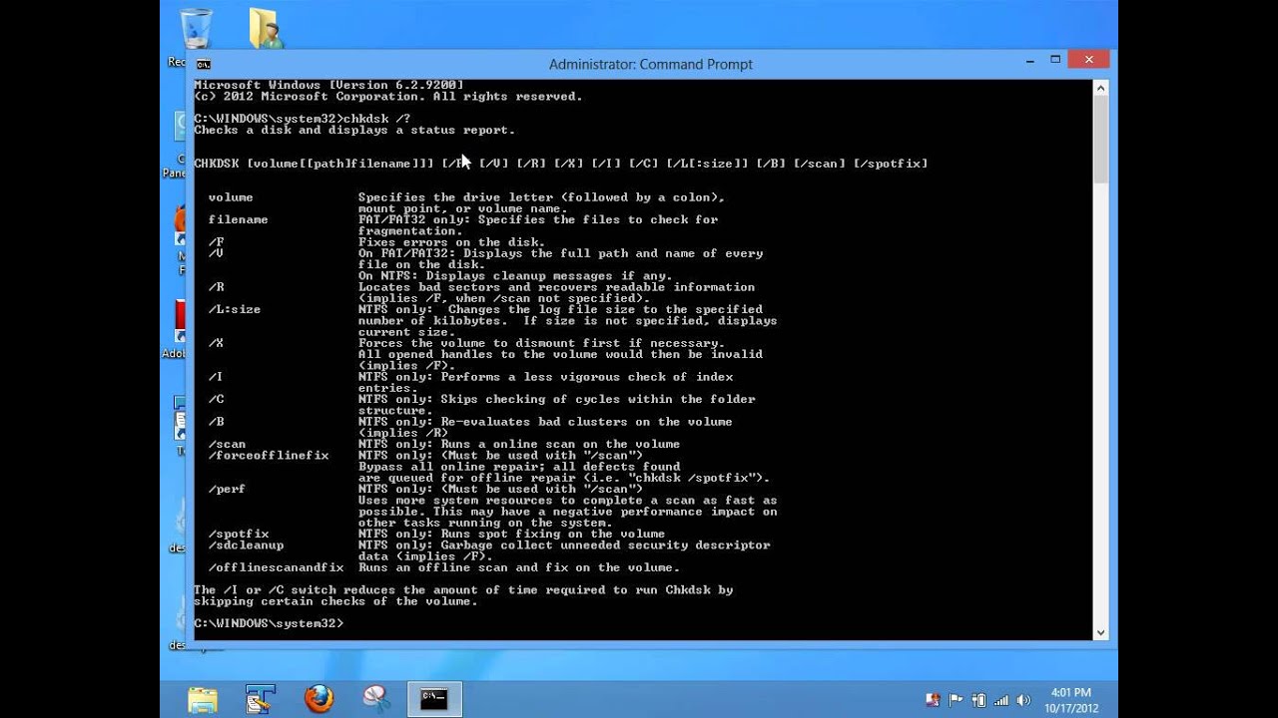Open File Explorer from the taskbar
Image resolution: width=1278 pixels, height=718 pixels.
pos(203,698)
